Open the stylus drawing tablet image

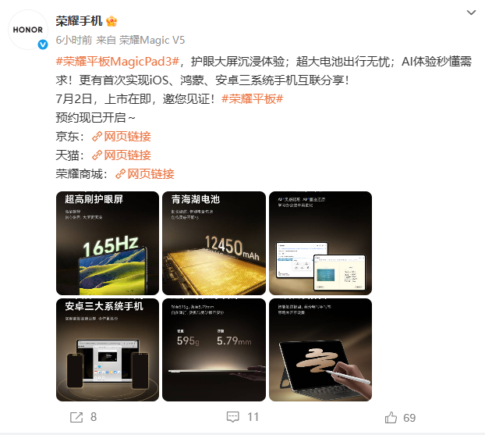pyautogui.click(x=320, y=350)
